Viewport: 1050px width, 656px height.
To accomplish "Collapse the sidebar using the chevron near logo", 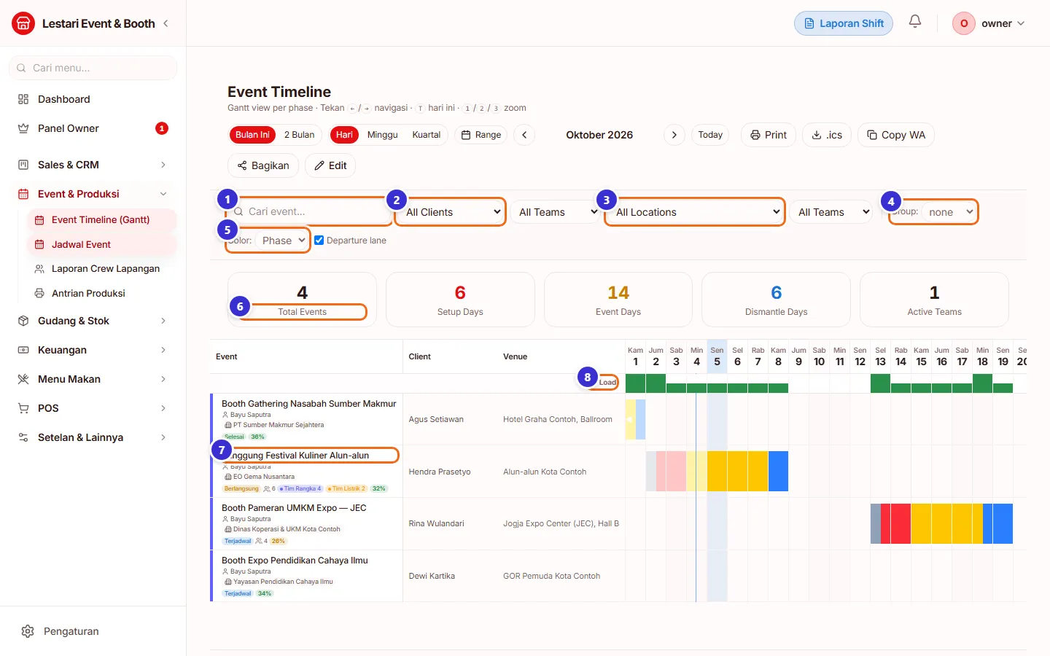I will [166, 23].
